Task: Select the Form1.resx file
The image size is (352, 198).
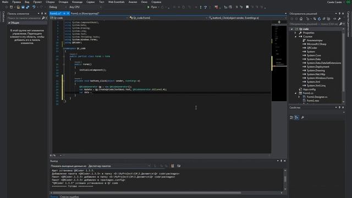Action: pyautogui.click(x=313, y=101)
